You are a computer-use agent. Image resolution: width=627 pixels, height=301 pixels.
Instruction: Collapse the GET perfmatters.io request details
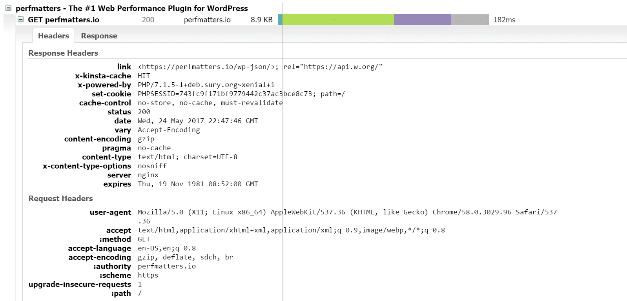(21, 19)
